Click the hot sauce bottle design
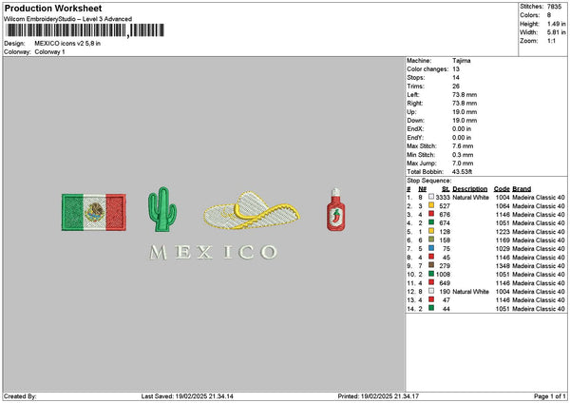The width and height of the screenshot is (570, 403). click(x=336, y=210)
